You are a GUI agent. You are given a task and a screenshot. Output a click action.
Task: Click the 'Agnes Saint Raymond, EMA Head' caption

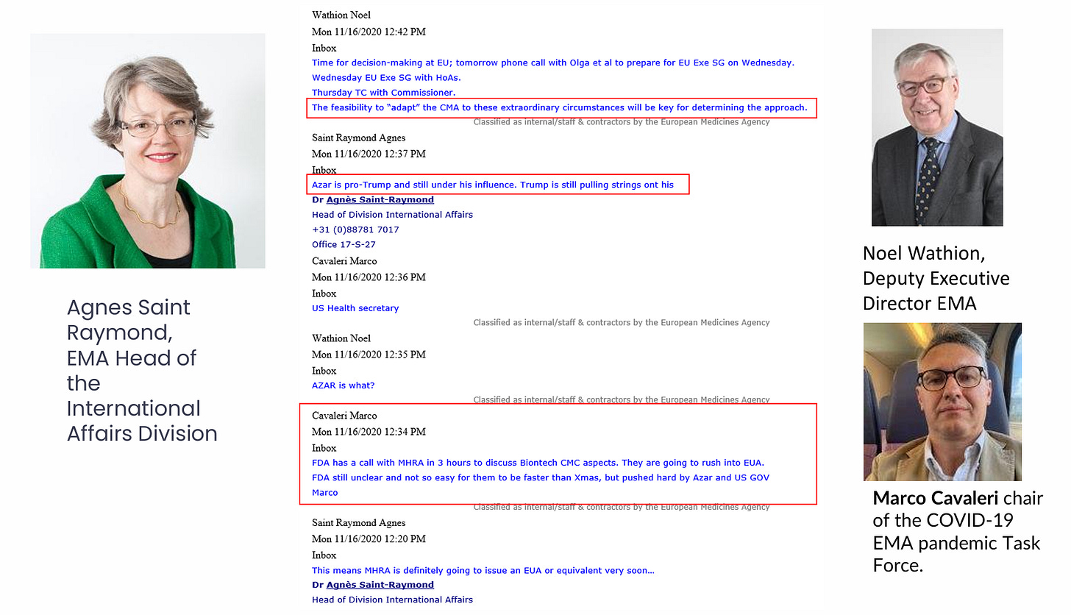coord(142,370)
